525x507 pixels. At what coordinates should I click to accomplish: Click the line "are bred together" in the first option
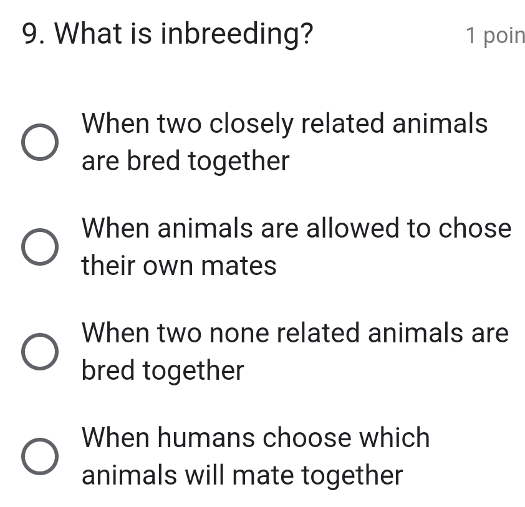click(x=186, y=162)
